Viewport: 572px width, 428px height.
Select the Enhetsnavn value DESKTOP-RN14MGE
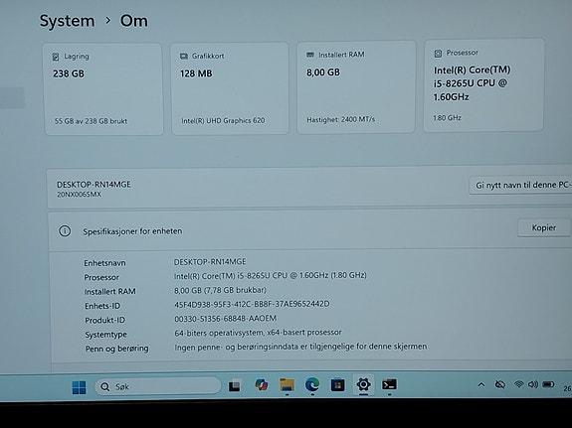[x=210, y=262]
